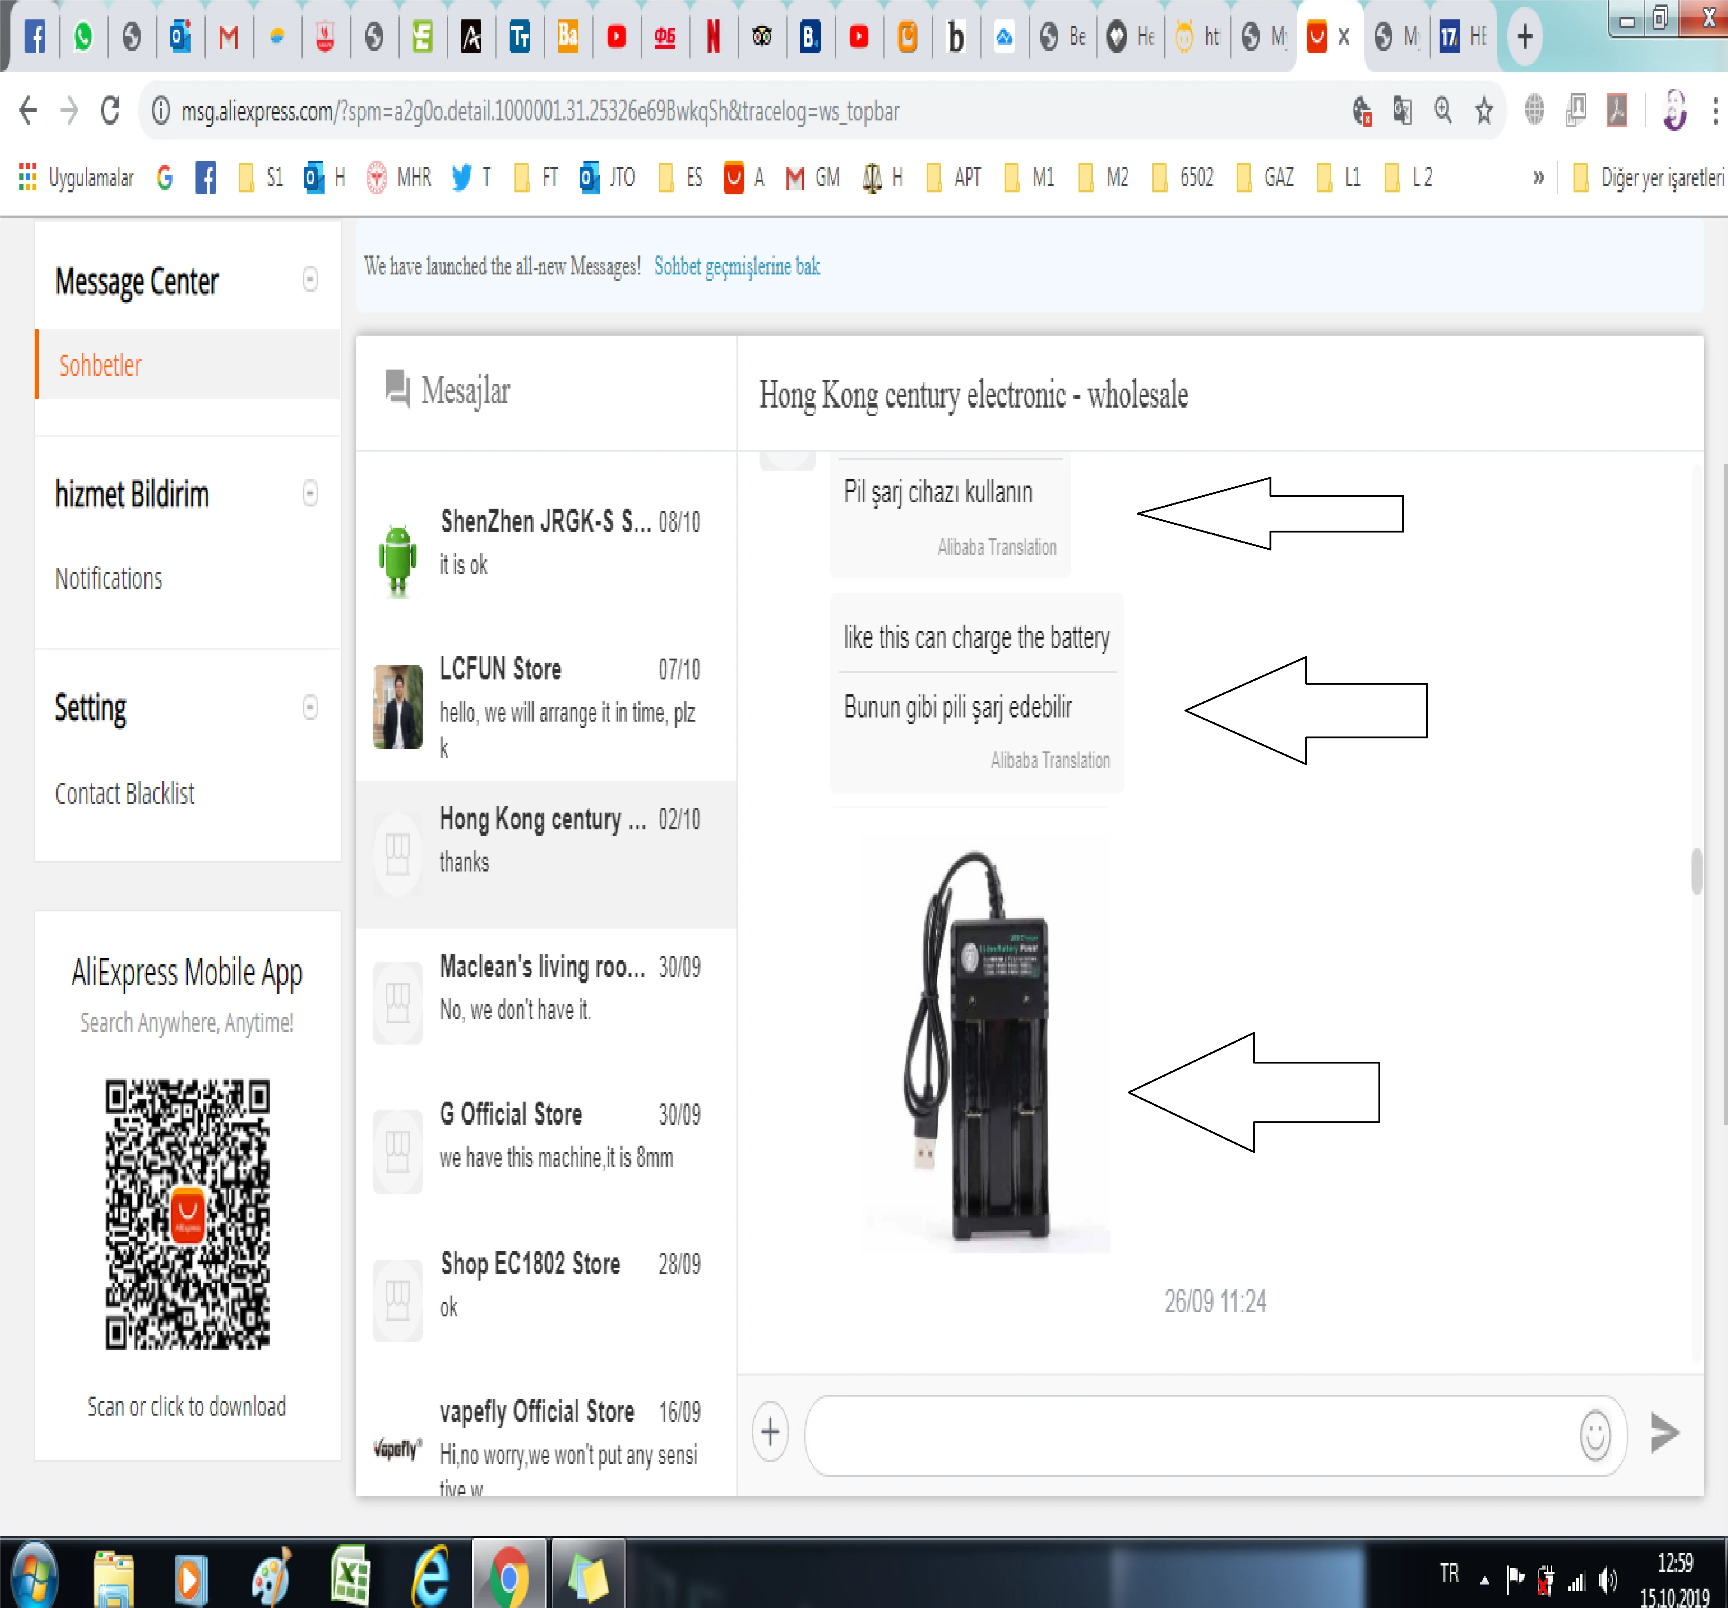Viewport: 1728px width, 1608px height.
Task: Click the chat scrollbar thumb
Action: point(1696,871)
